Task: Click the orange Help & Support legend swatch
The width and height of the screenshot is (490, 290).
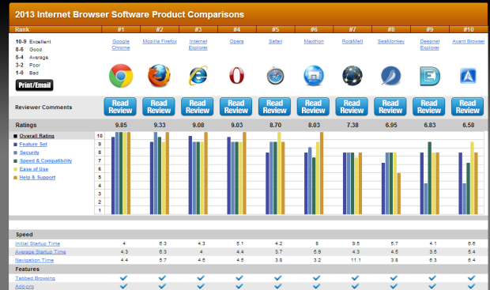Action: (x=15, y=178)
